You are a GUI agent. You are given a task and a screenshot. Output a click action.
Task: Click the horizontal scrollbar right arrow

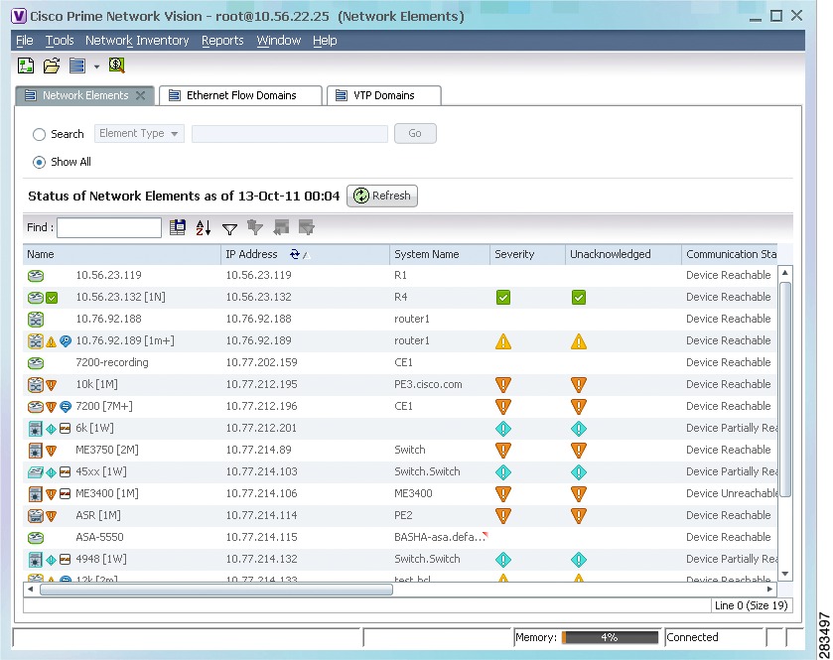(769, 590)
